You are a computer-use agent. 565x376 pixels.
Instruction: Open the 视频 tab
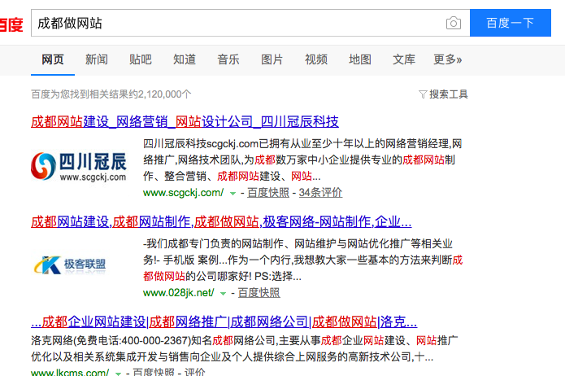click(316, 59)
